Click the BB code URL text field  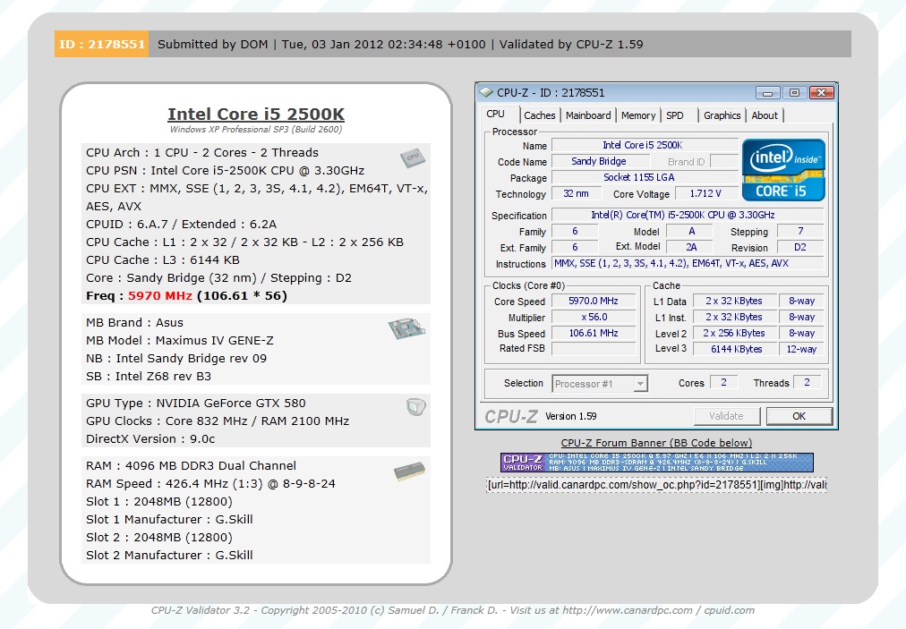(656, 484)
